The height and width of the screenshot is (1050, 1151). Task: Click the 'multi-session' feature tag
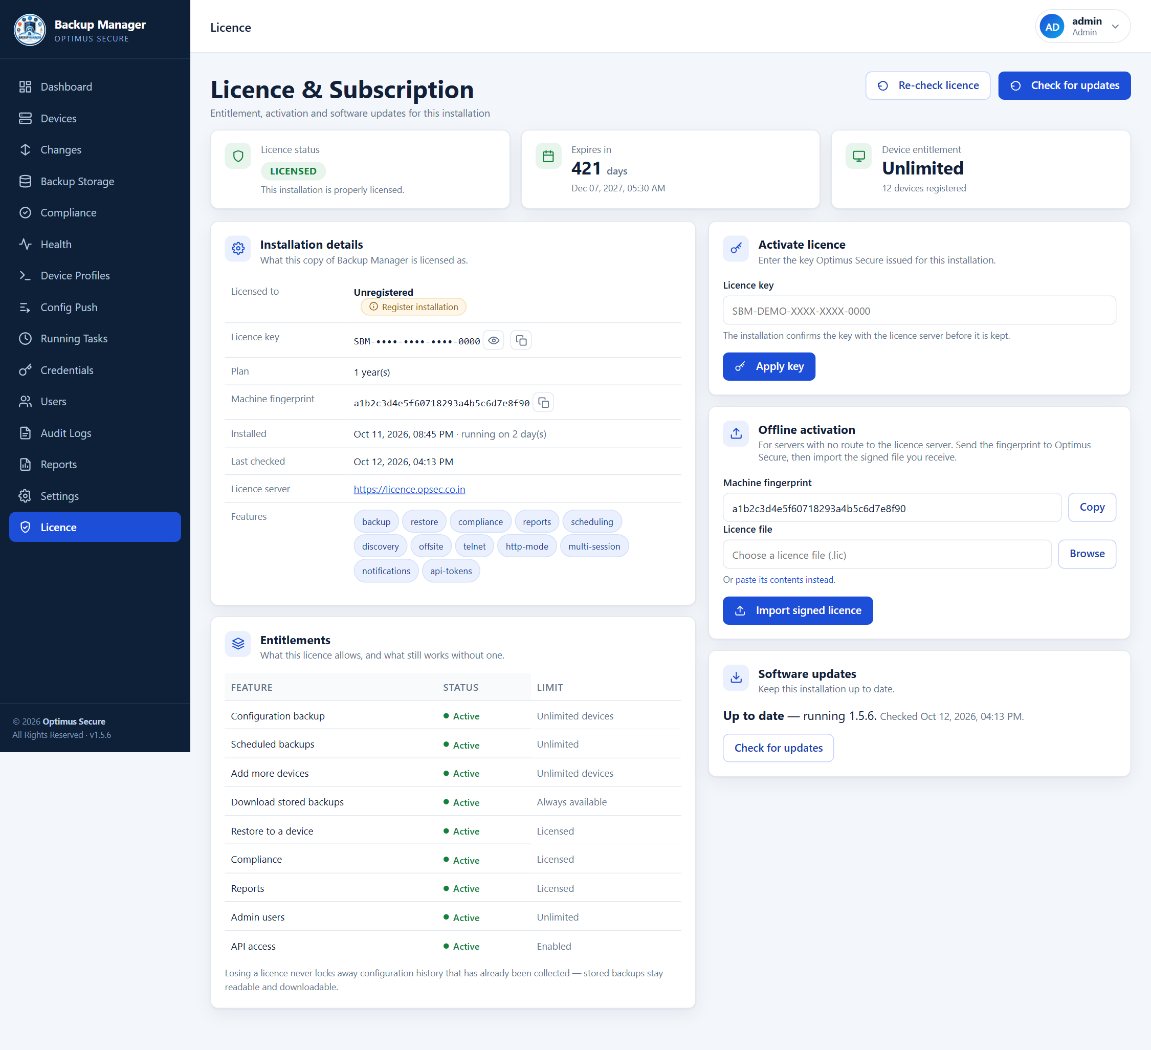[594, 546]
